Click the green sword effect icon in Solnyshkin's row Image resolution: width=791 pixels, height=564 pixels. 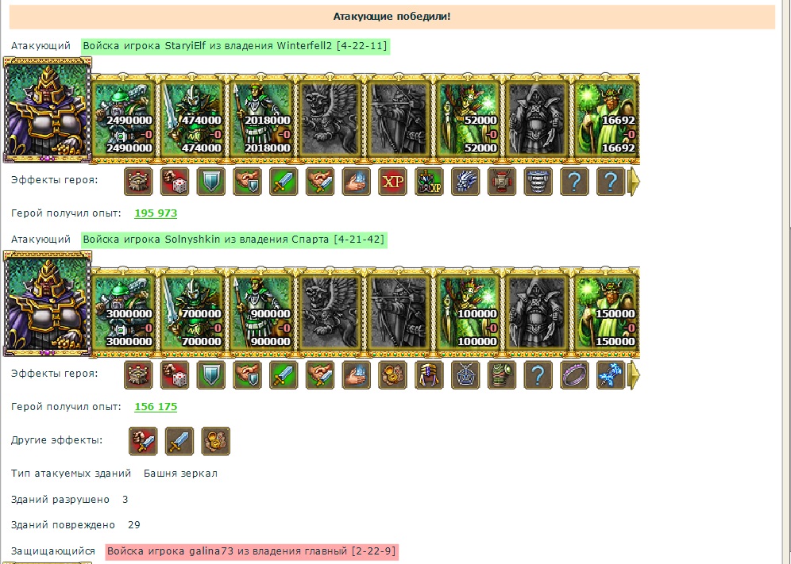[284, 375]
